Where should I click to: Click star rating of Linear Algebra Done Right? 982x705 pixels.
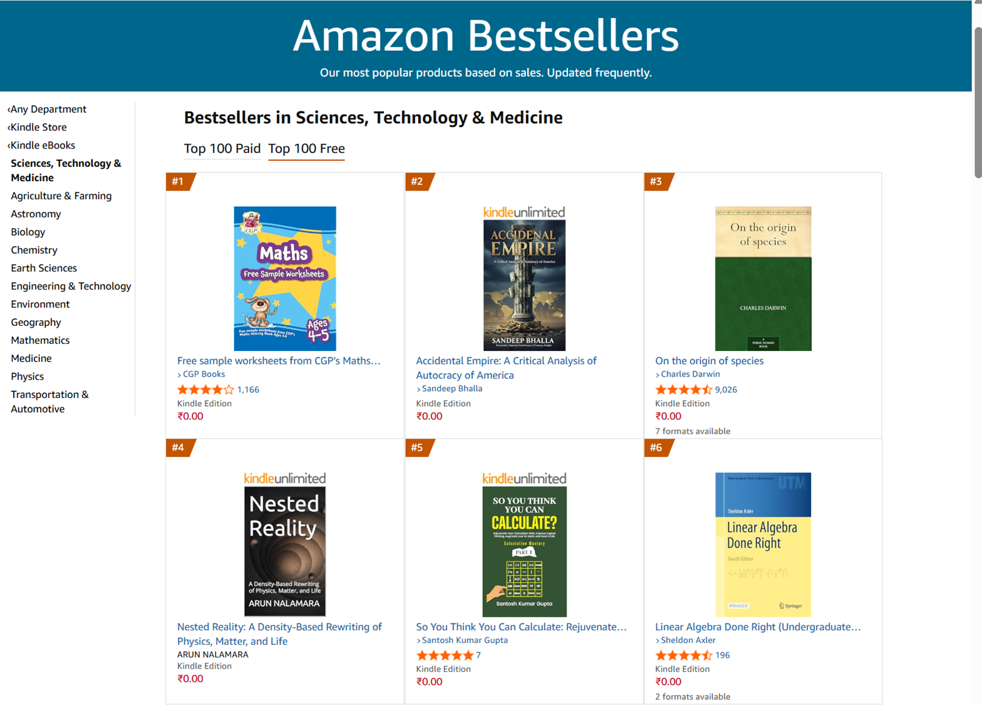(683, 655)
